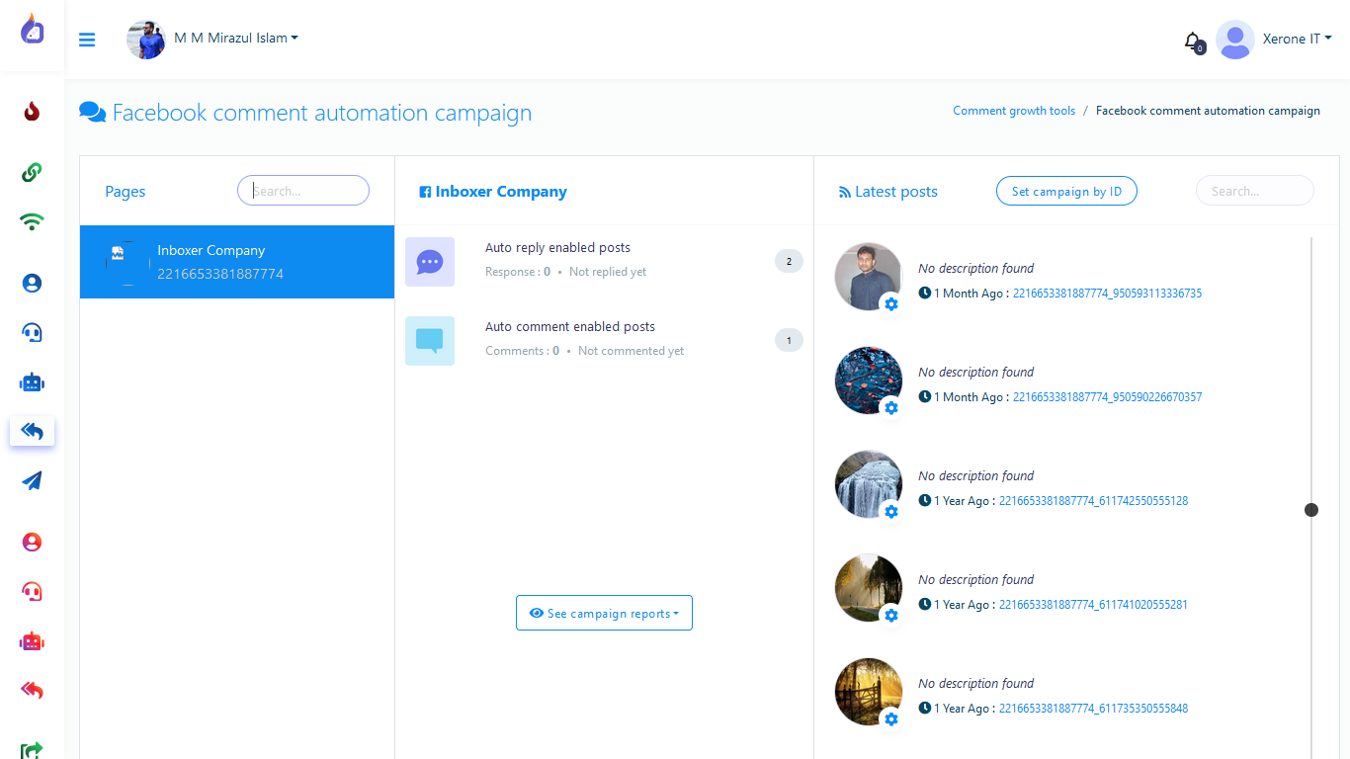Click the hamburger menu icon
The image size is (1350, 759).
coord(87,40)
